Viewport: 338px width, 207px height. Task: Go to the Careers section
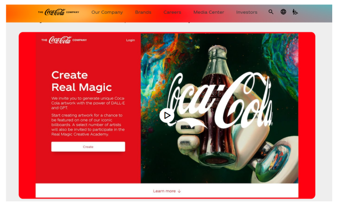click(x=172, y=12)
